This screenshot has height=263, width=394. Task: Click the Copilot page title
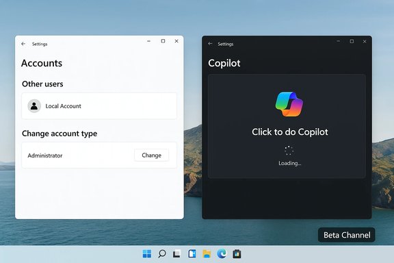(x=224, y=63)
